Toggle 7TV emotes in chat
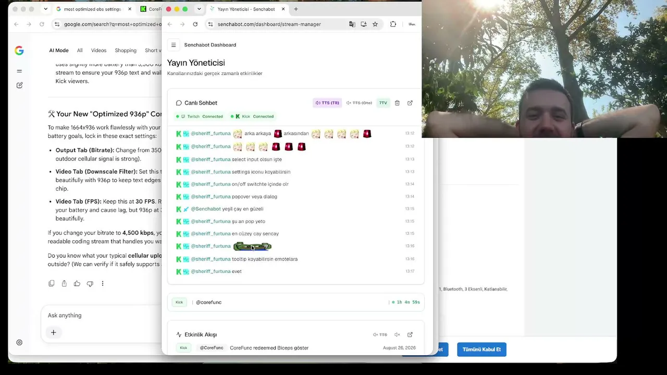The width and height of the screenshot is (667, 375). [x=383, y=103]
